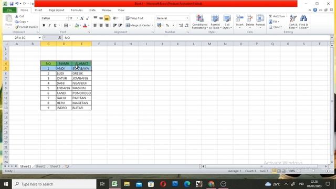Open the Calibri font name dropdown
This screenshot has height=189, width=336.
point(67,18)
